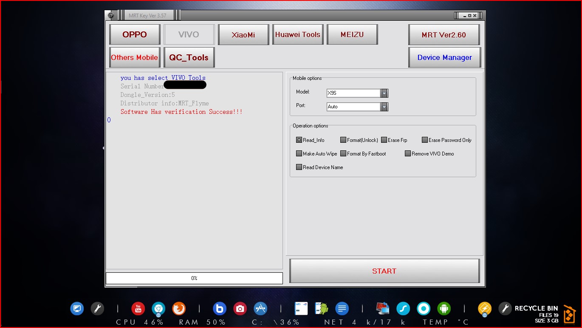The image size is (582, 328).
Task: Open the white MRT window icon in dock
Action: pyautogui.click(x=301, y=308)
